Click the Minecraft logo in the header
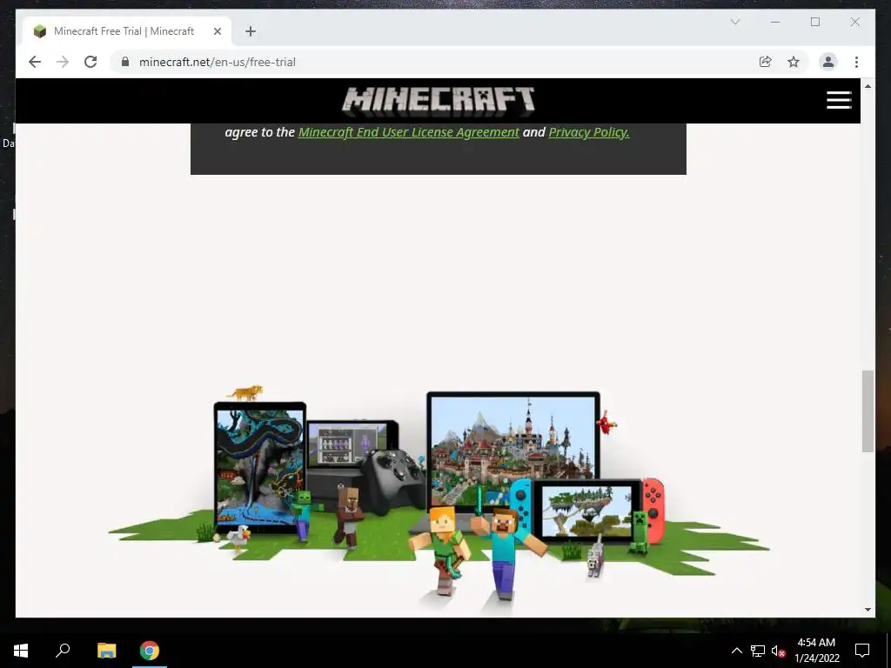The image size is (891, 668). (439, 101)
